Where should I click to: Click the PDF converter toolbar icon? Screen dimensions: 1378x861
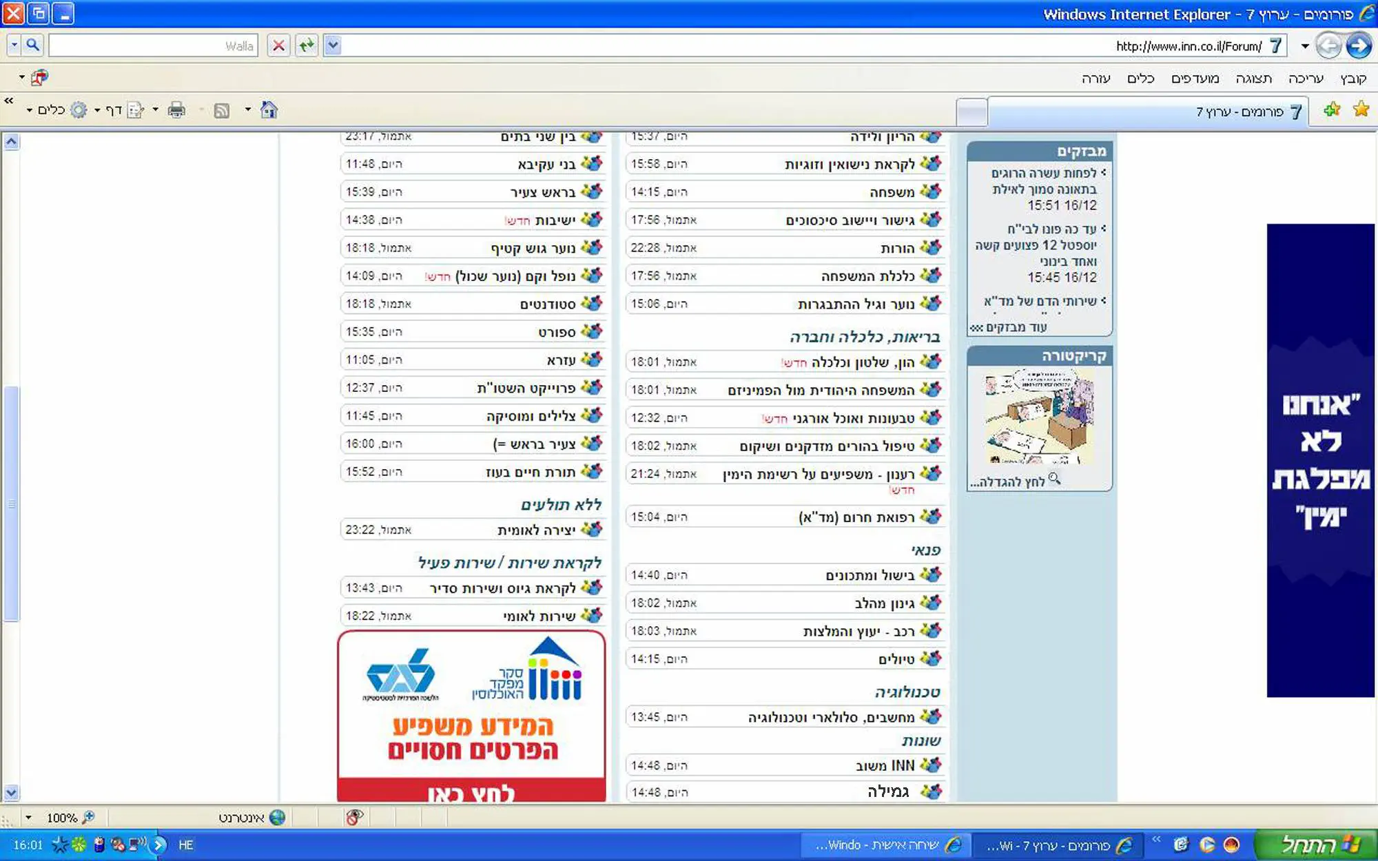click(x=39, y=78)
